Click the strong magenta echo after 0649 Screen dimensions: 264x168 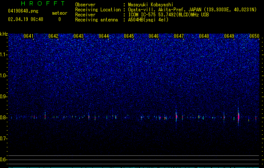[x=238, y=117]
